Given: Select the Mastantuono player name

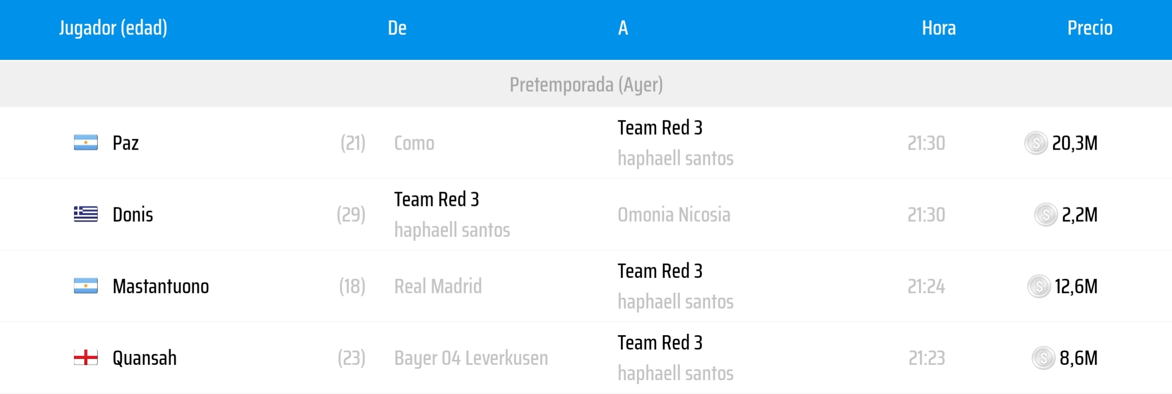Looking at the screenshot, I should pyautogui.click(x=160, y=286).
